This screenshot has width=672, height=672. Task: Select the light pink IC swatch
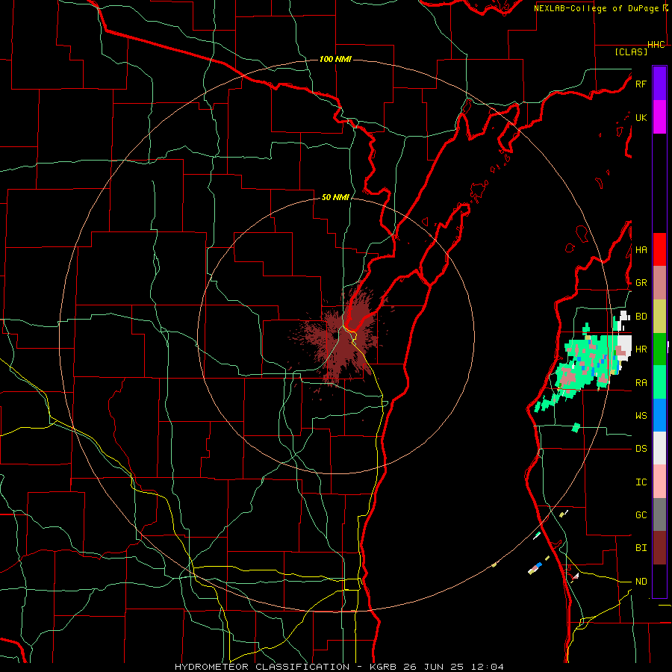click(659, 482)
